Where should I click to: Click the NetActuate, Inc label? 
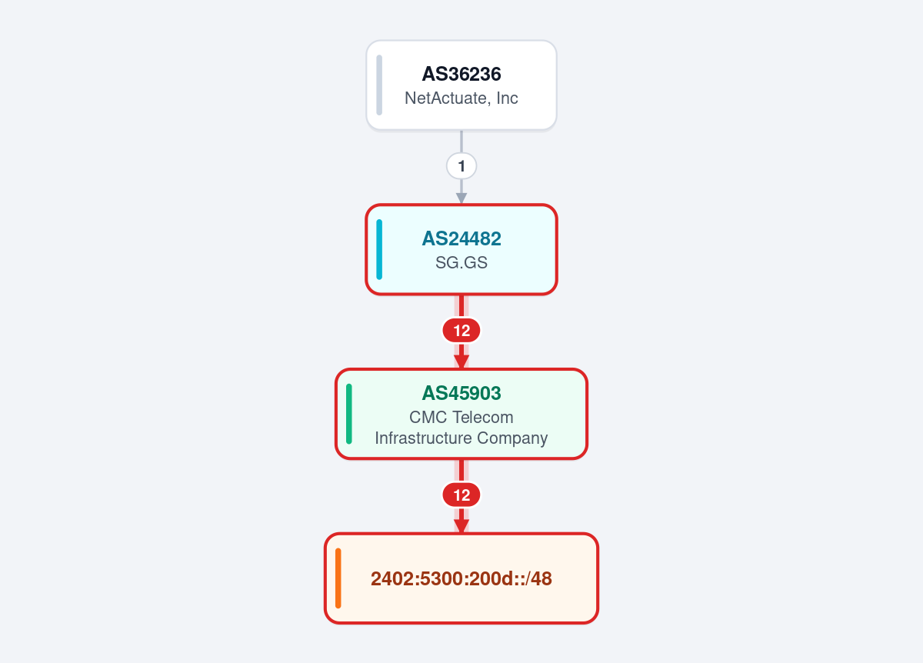coord(461,98)
